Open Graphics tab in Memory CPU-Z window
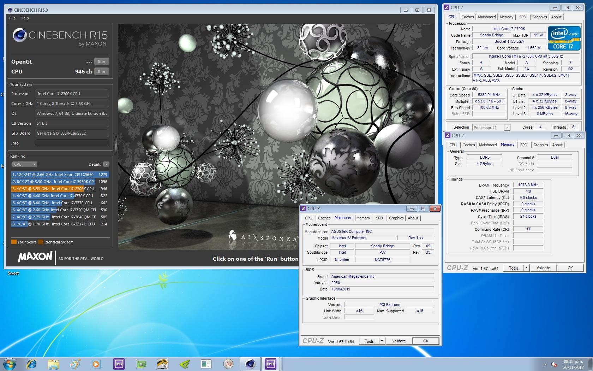The height and width of the screenshot is (371, 593). click(x=540, y=145)
